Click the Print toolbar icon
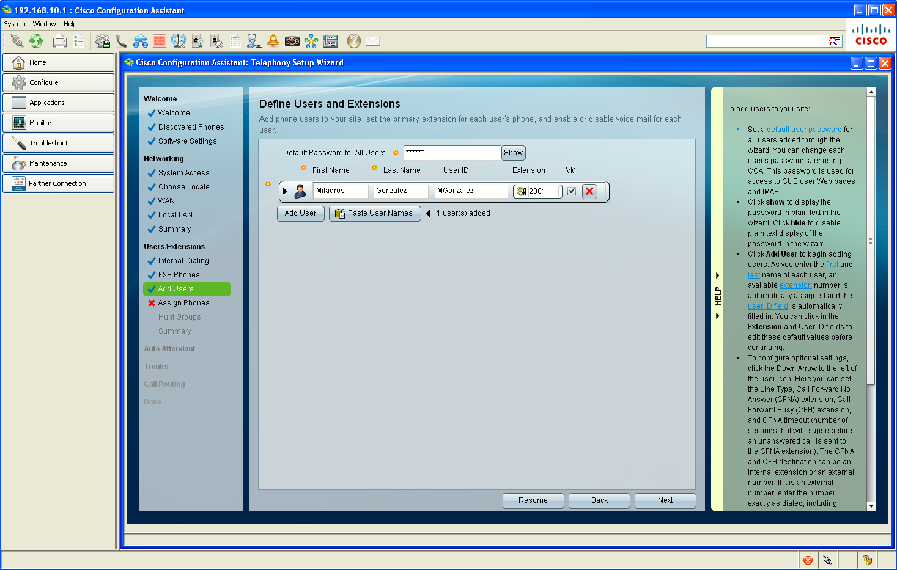Viewport: 897px width, 570px height. tap(60, 41)
